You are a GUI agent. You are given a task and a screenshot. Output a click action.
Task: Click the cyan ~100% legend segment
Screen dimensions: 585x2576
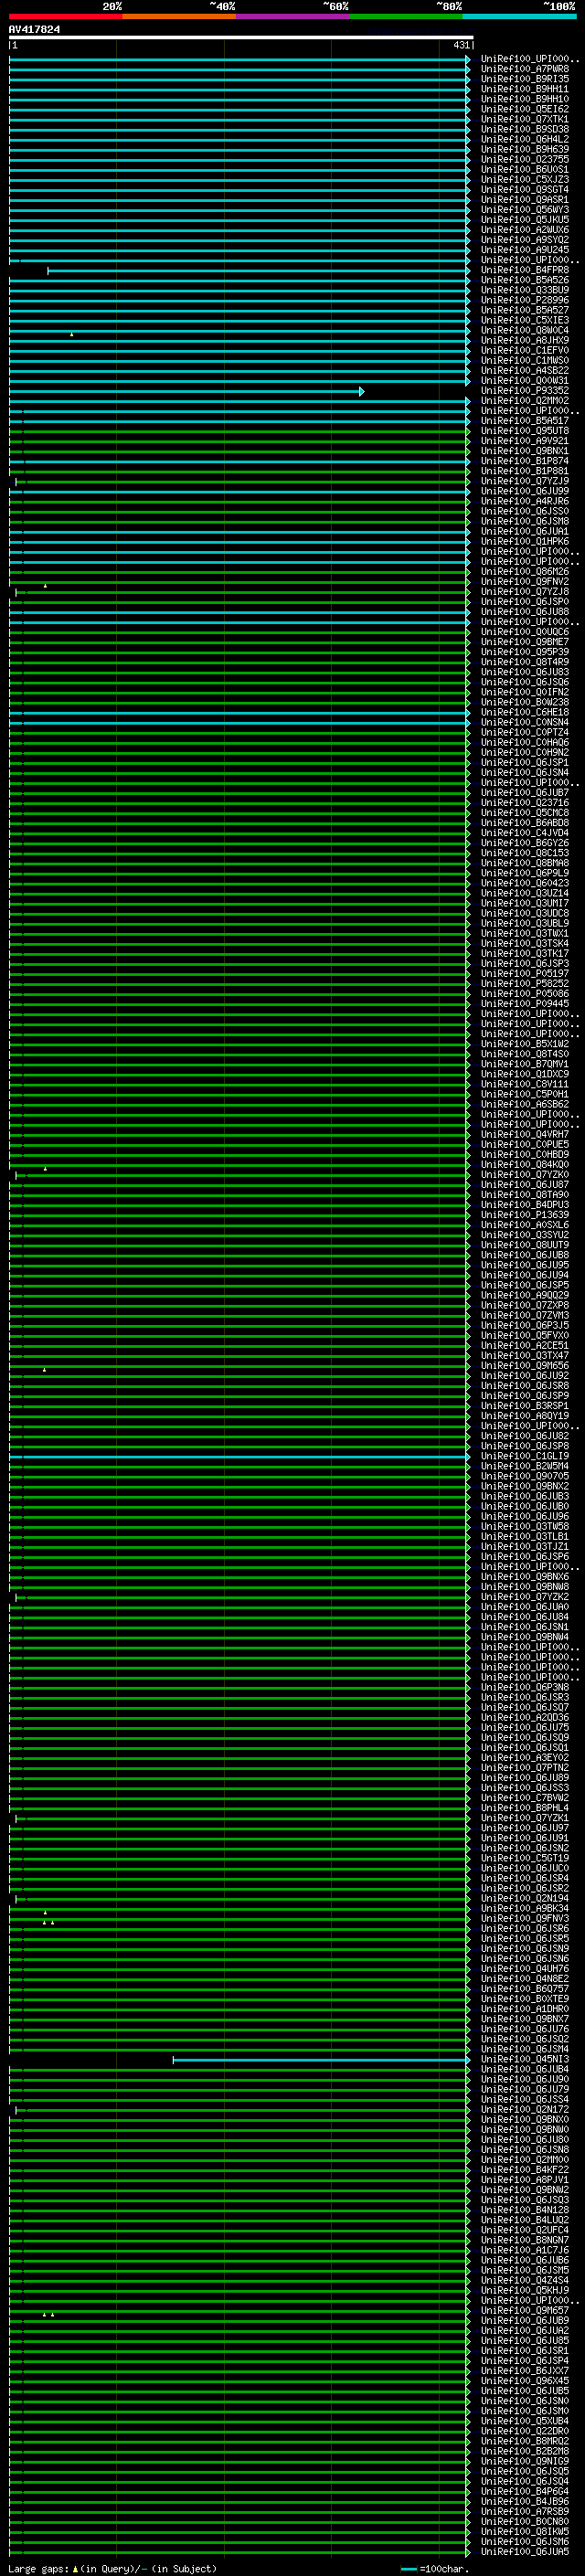click(x=518, y=16)
